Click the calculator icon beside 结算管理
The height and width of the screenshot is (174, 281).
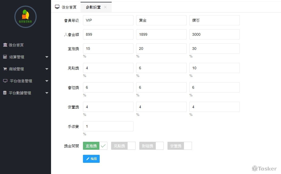(5, 57)
